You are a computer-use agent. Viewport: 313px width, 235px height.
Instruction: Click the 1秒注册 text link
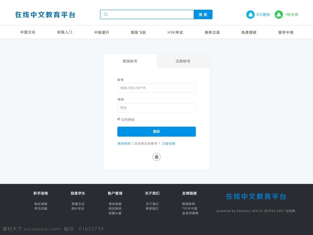tap(291, 15)
